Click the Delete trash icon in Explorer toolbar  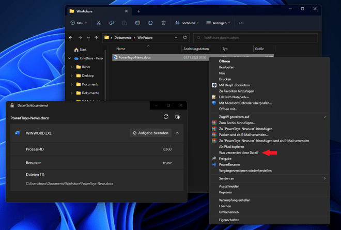[x=164, y=23]
